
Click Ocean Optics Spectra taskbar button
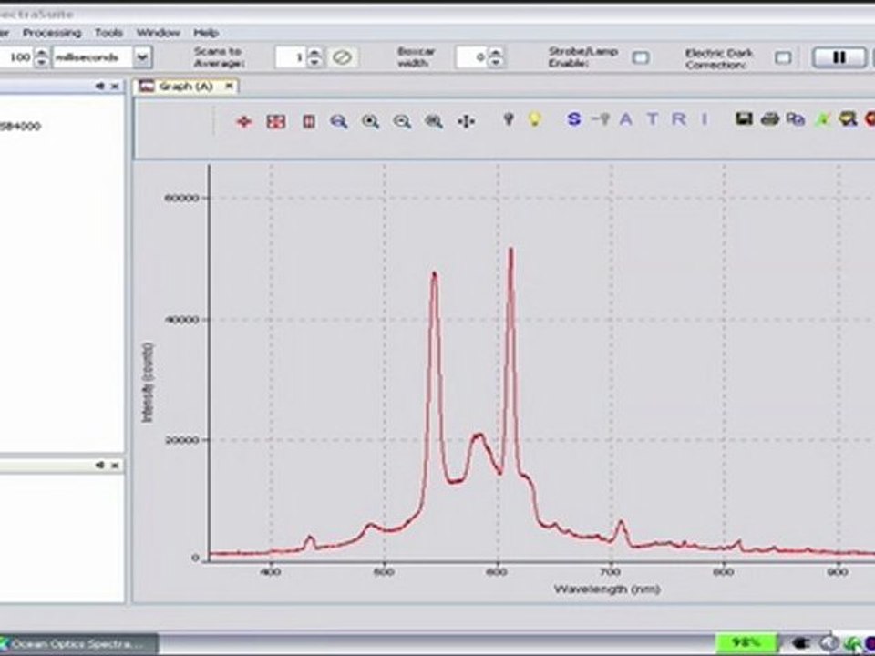(x=78, y=644)
